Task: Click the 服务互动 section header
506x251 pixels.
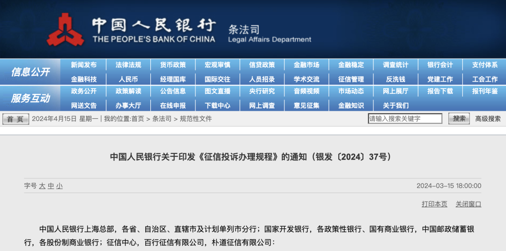Action: click(x=30, y=98)
